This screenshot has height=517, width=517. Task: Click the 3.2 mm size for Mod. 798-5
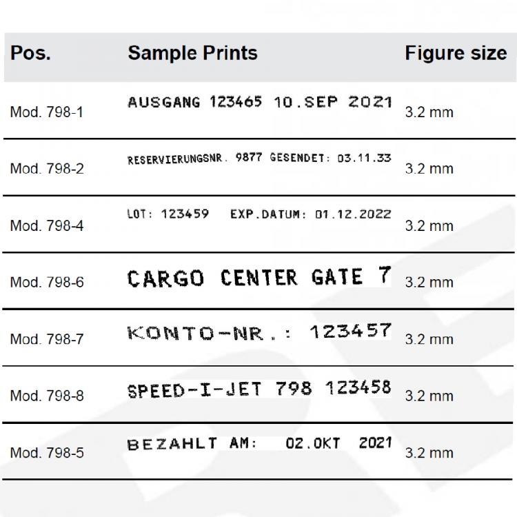tap(429, 453)
